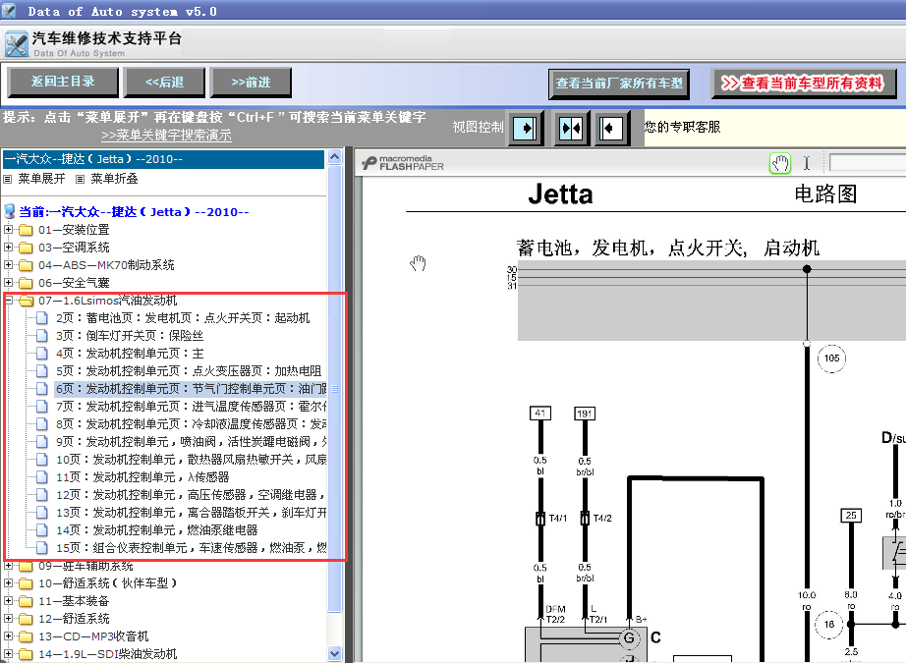Click the expand-right view control icon
906x663 pixels.
pyautogui.click(x=528, y=128)
